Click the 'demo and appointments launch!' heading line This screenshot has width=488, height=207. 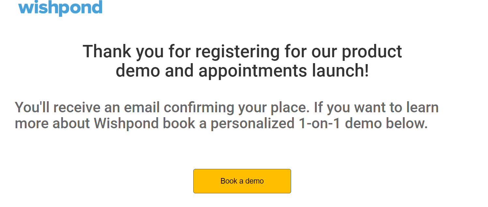(242, 71)
